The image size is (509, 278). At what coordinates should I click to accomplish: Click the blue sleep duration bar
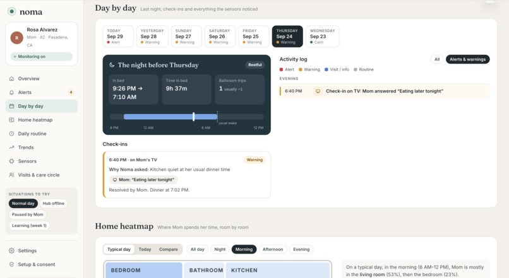[x=171, y=117]
